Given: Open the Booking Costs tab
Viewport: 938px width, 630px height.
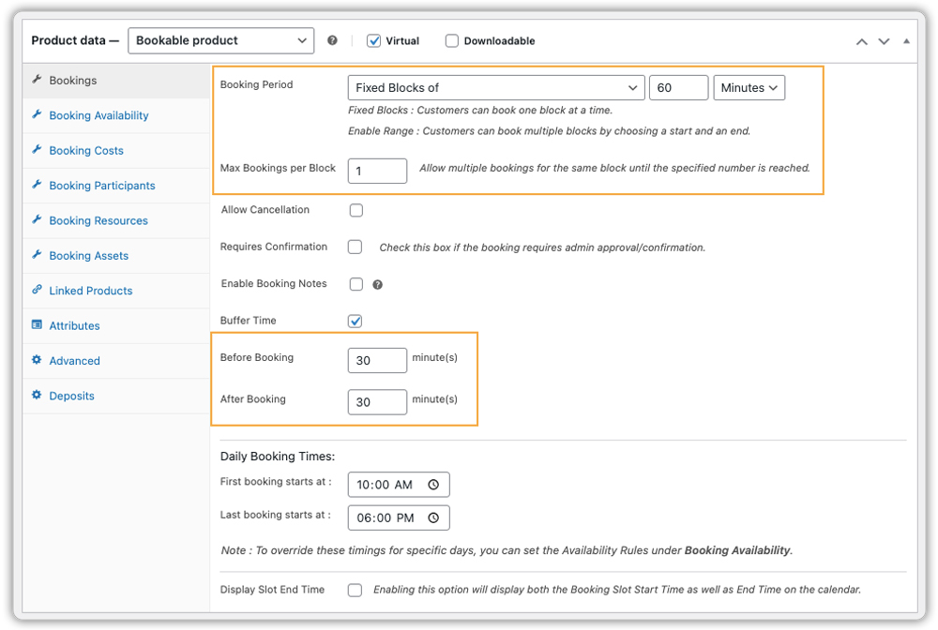Looking at the screenshot, I should [x=85, y=150].
